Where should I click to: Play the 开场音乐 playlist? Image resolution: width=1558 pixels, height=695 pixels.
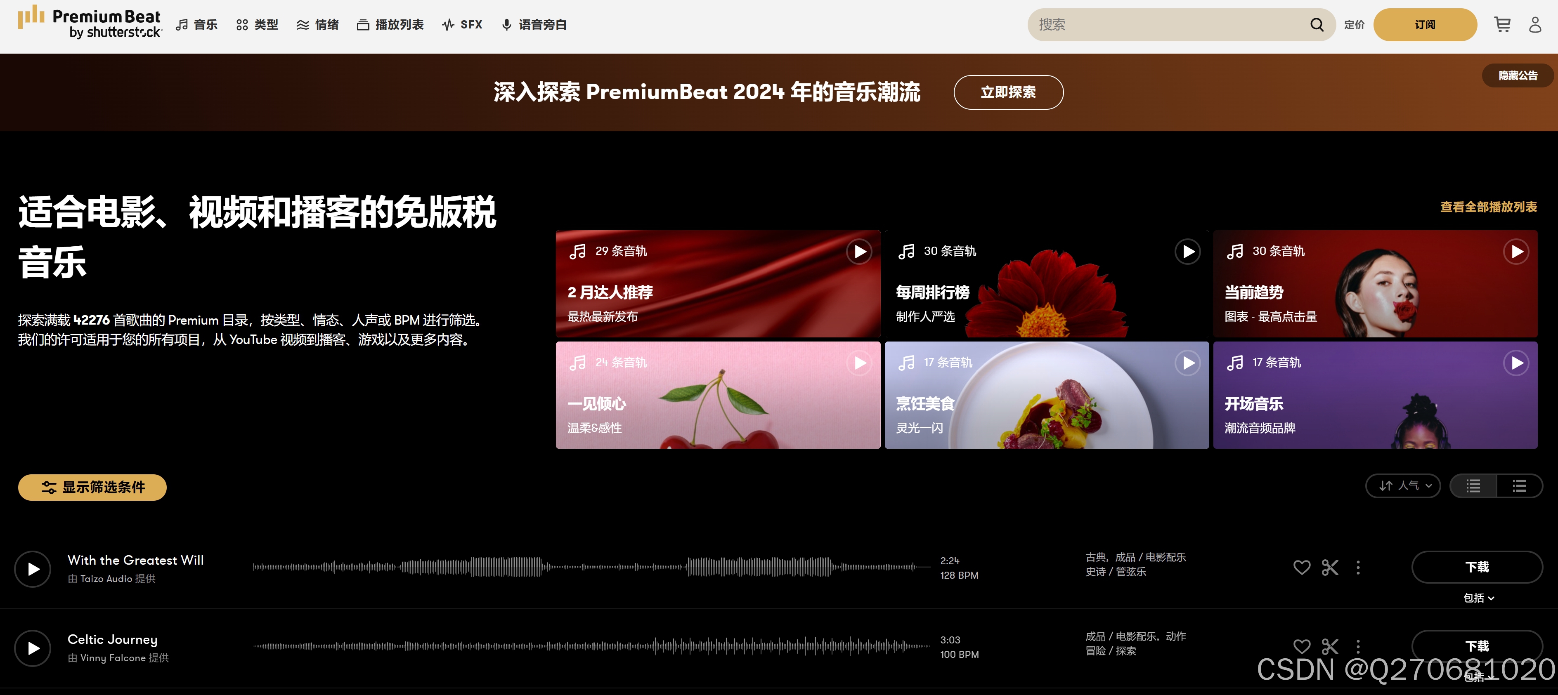[x=1515, y=363]
